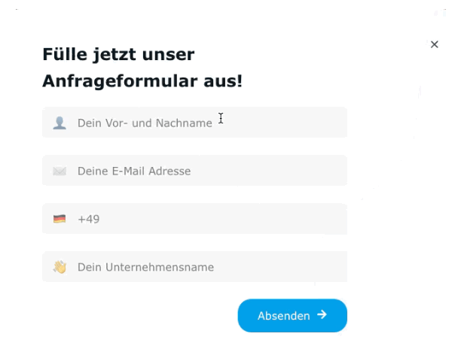Focus the Deine E-Mail Adresse field

click(194, 171)
